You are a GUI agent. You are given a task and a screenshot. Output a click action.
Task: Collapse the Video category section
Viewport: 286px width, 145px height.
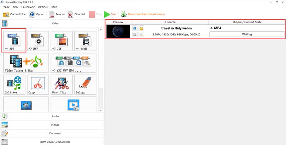coord(52,23)
